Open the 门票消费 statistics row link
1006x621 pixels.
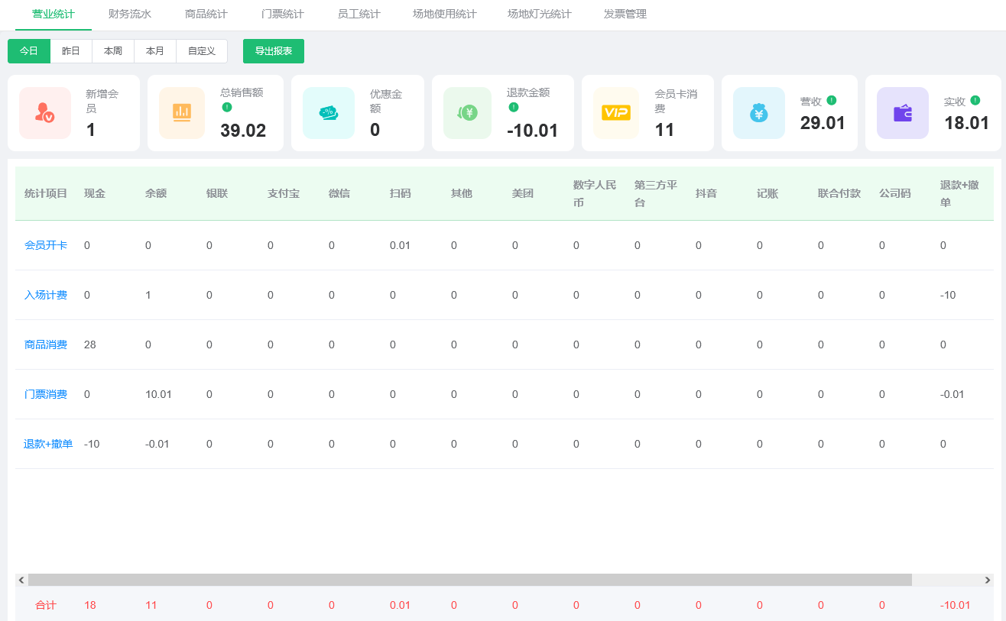46,394
